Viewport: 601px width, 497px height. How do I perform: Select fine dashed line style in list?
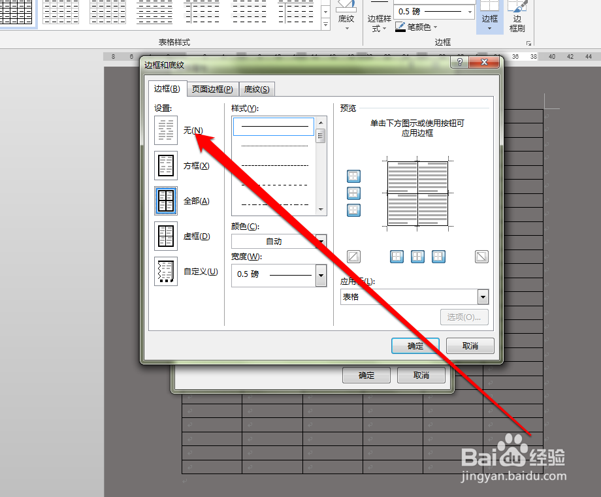274,165
